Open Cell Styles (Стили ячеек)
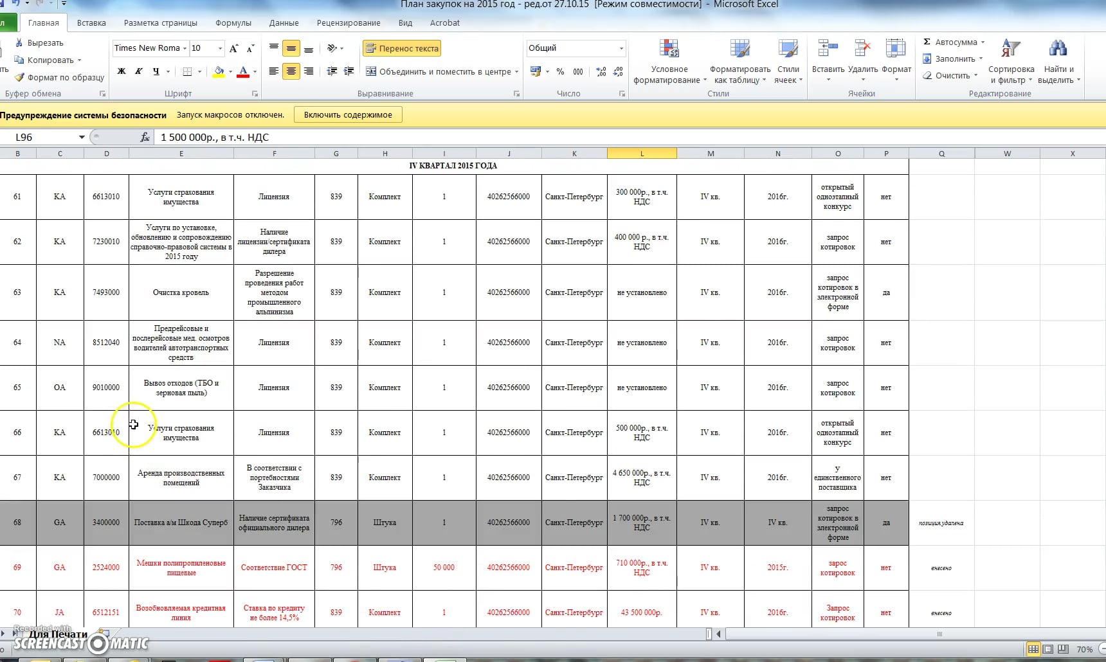The height and width of the screenshot is (662, 1106). tap(788, 62)
